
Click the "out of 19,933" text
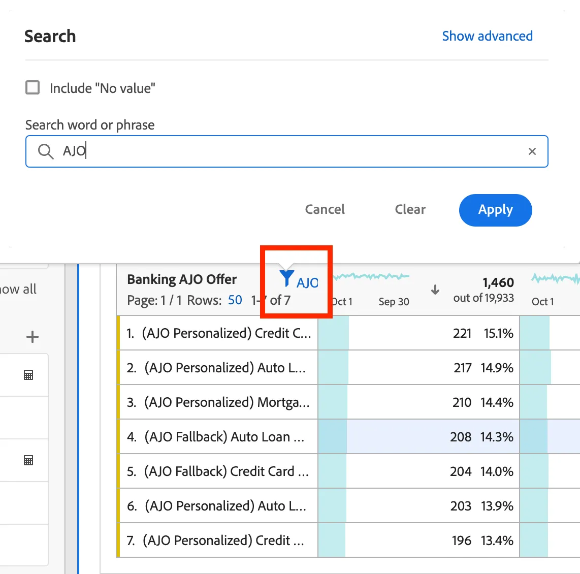(484, 298)
